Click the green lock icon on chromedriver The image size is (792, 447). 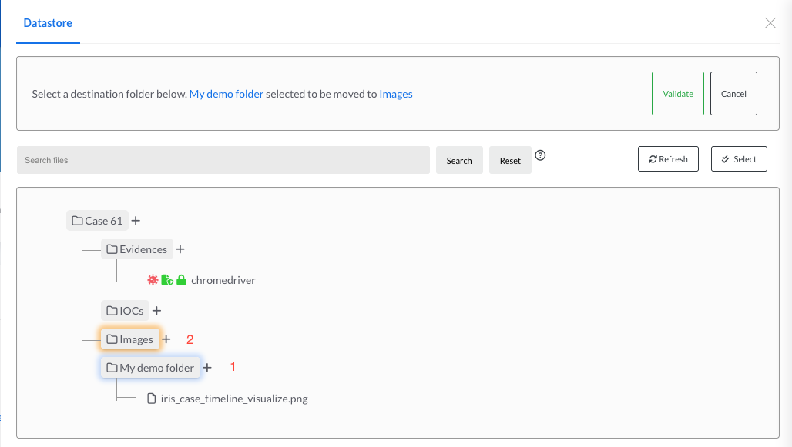click(182, 280)
